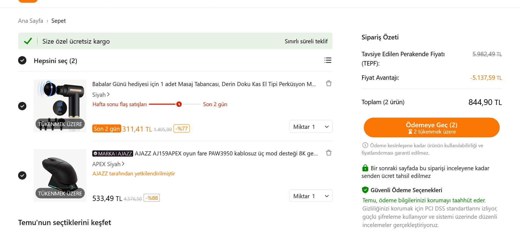Click the payment availability info icon
Viewport: 520px width, 233px height.
(365, 145)
